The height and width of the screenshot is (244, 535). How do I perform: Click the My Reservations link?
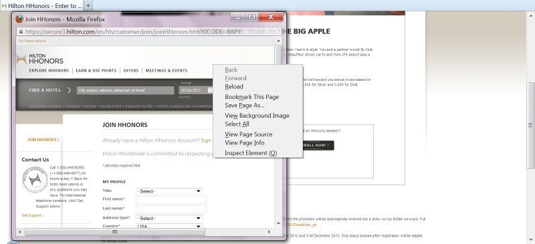coord(32,41)
